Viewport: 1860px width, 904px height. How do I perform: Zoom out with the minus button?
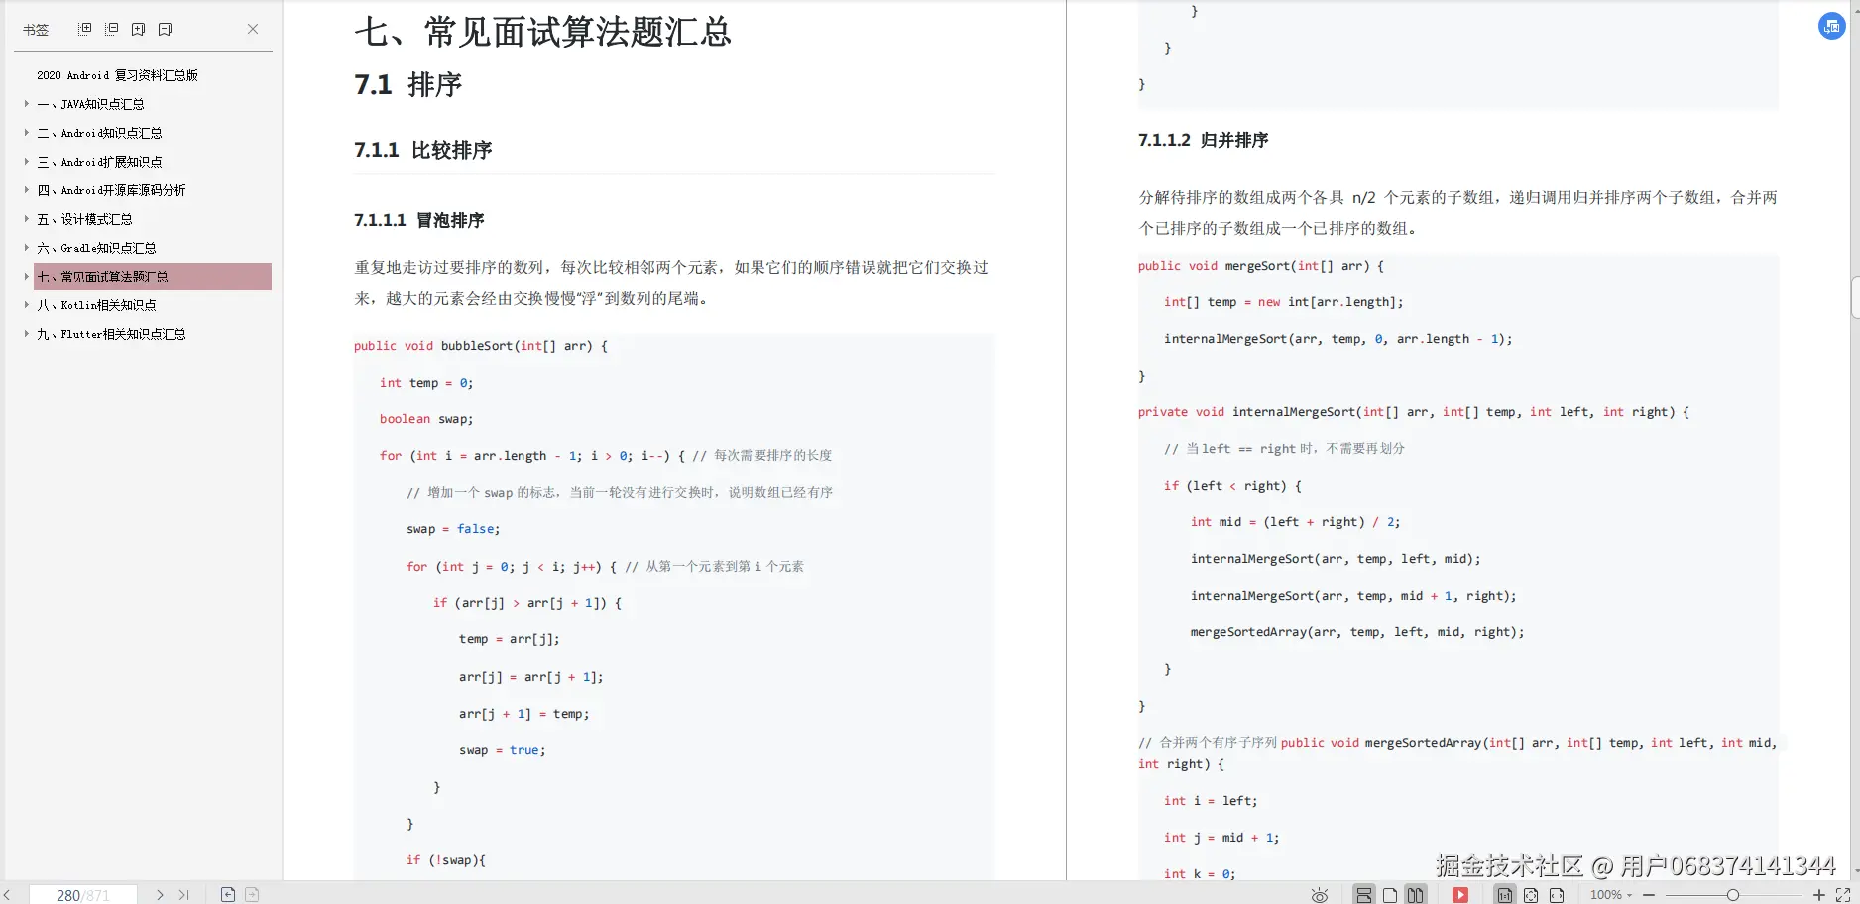tap(1649, 895)
